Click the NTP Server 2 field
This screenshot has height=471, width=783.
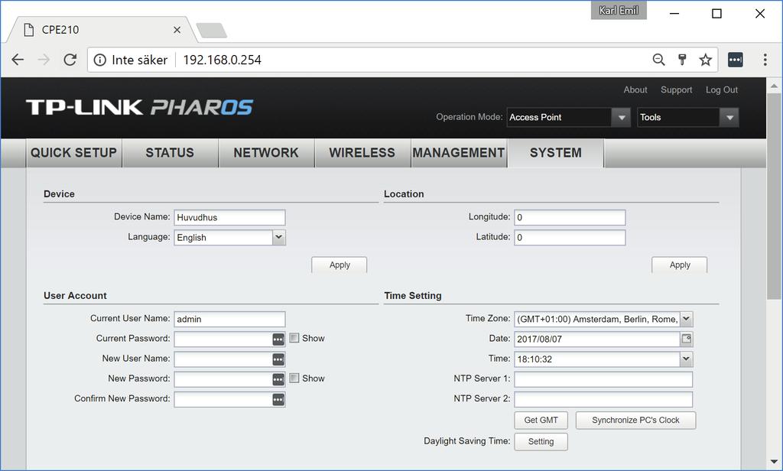603,399
